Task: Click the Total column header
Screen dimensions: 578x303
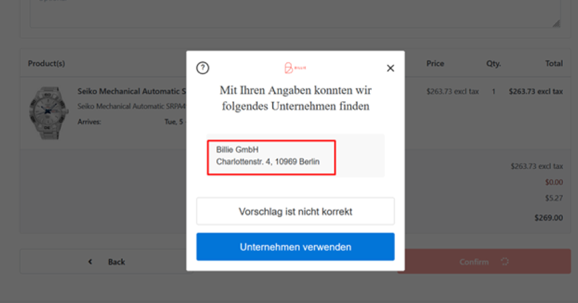Action: [553, 64]
